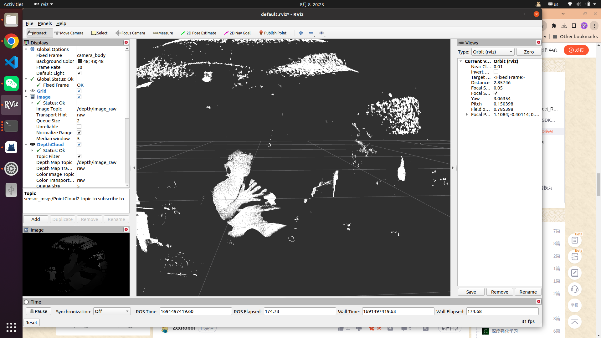Open the view Type dropdown
Viewport: 601px width, 338px height.
pyautogui.click(x=493, y=52)
